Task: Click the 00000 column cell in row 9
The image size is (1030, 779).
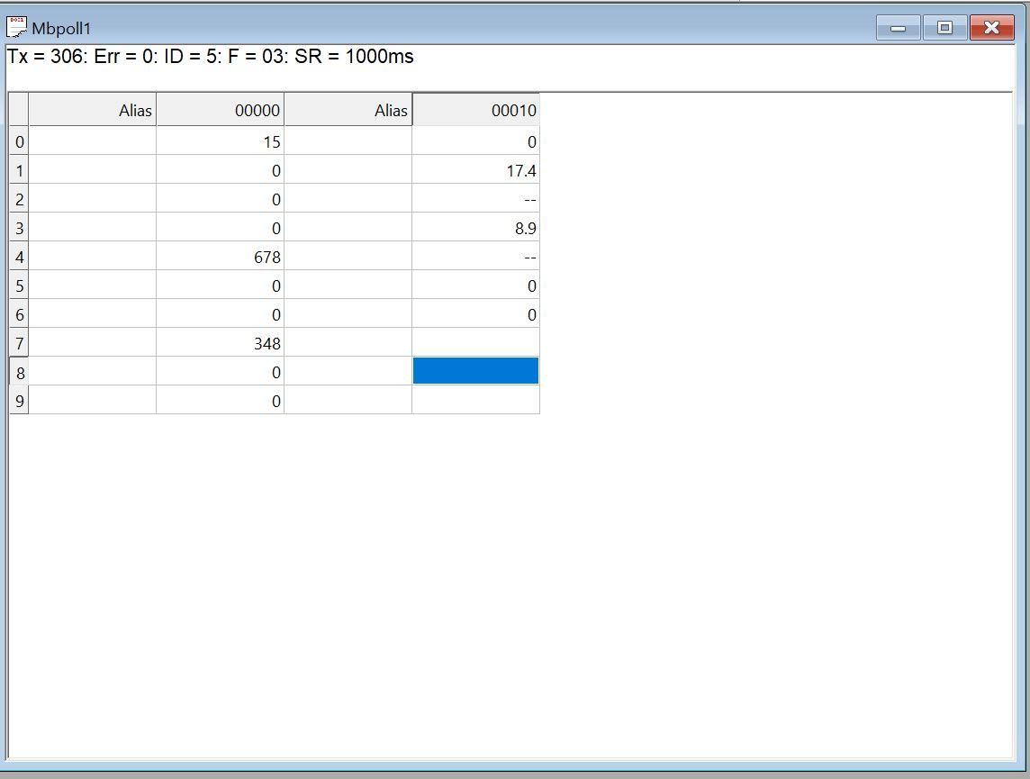Action: (x=220, y=400)
